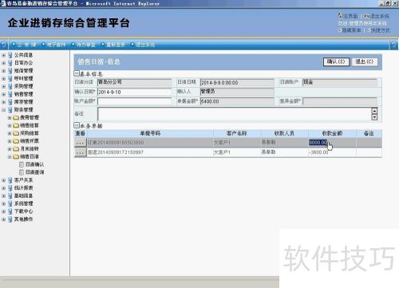Click the 日清确认 document icon

tap(22, 164)
